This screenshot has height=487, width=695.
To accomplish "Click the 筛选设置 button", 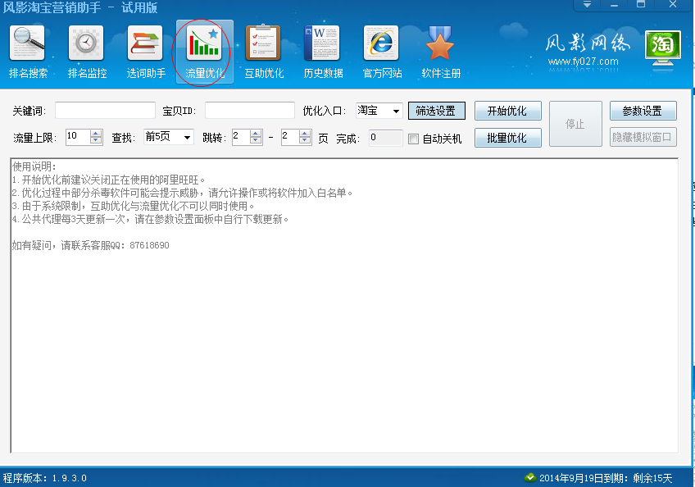I will click(437, 111).
